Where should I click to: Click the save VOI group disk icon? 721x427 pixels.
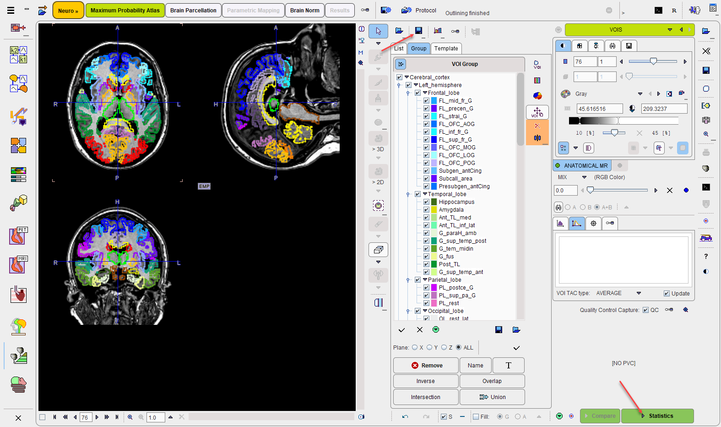point(499,329)
